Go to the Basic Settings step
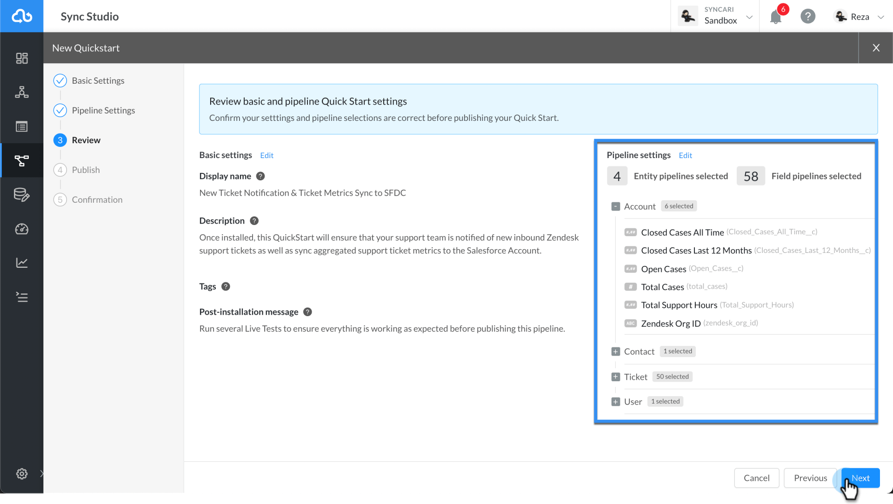Image resolution: width=893 pixels, height=504 pixels. click(89, 80)
